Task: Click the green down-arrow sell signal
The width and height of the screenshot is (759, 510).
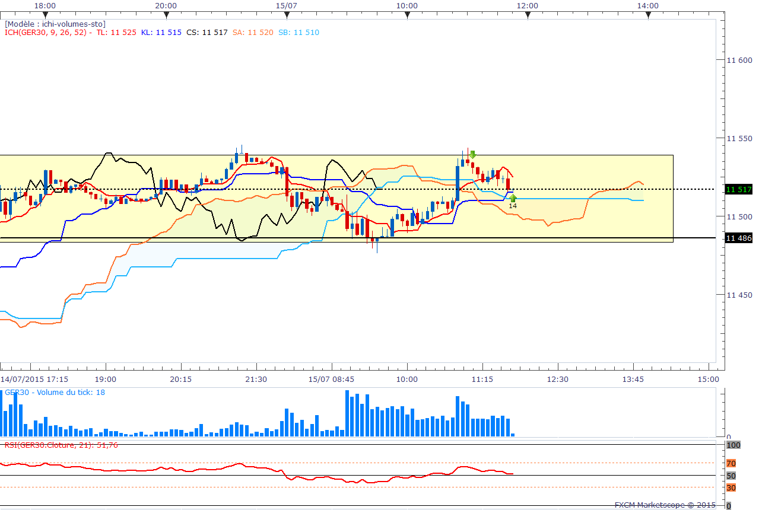Action: [x=472, y=155]
